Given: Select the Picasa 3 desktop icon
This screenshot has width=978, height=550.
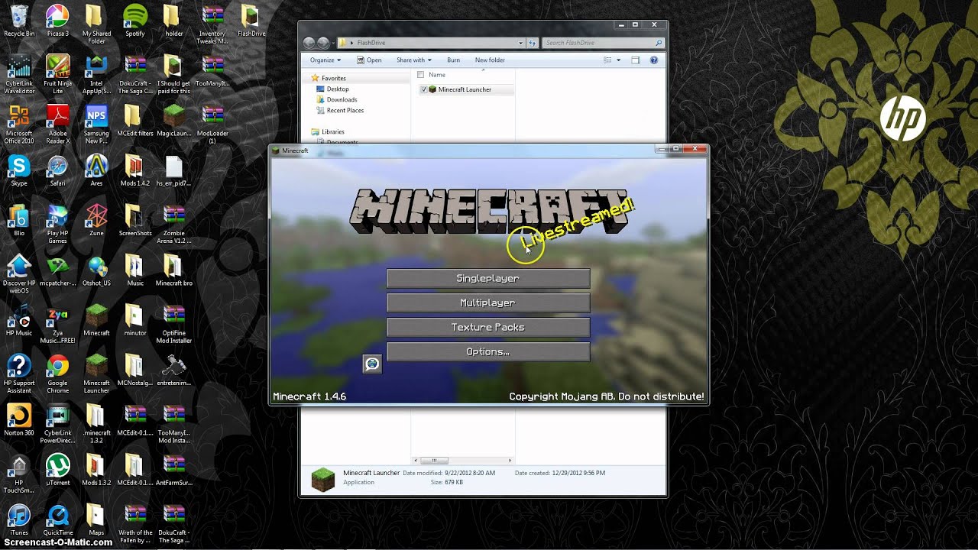Looking at the screenshot, I should (x=58, y=21).
